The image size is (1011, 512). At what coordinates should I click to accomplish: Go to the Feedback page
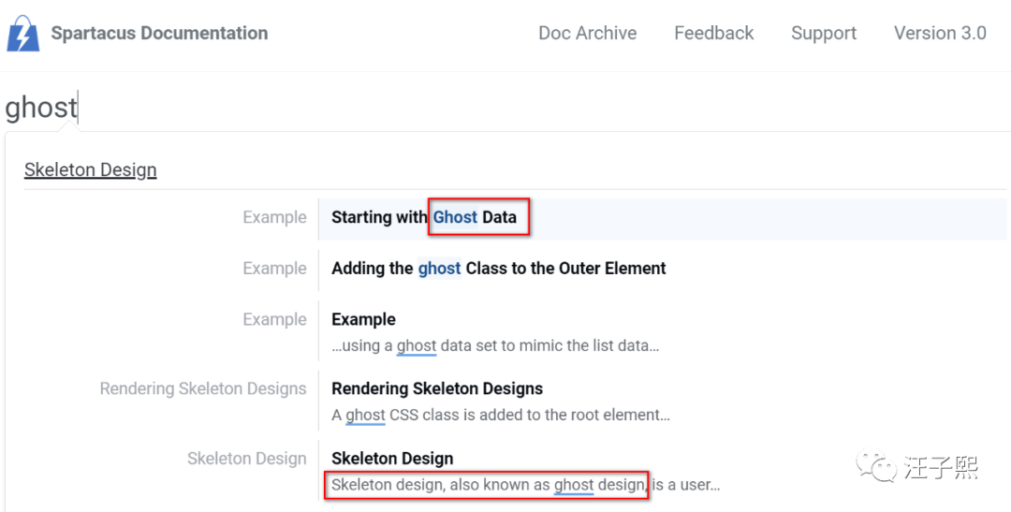(713, 34)
